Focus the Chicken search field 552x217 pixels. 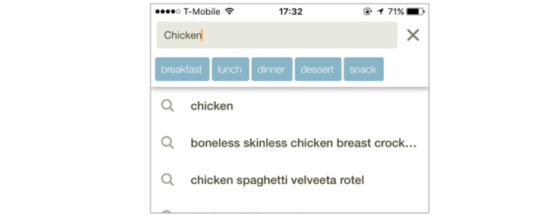pyautogui.click(x=277, y=35)
